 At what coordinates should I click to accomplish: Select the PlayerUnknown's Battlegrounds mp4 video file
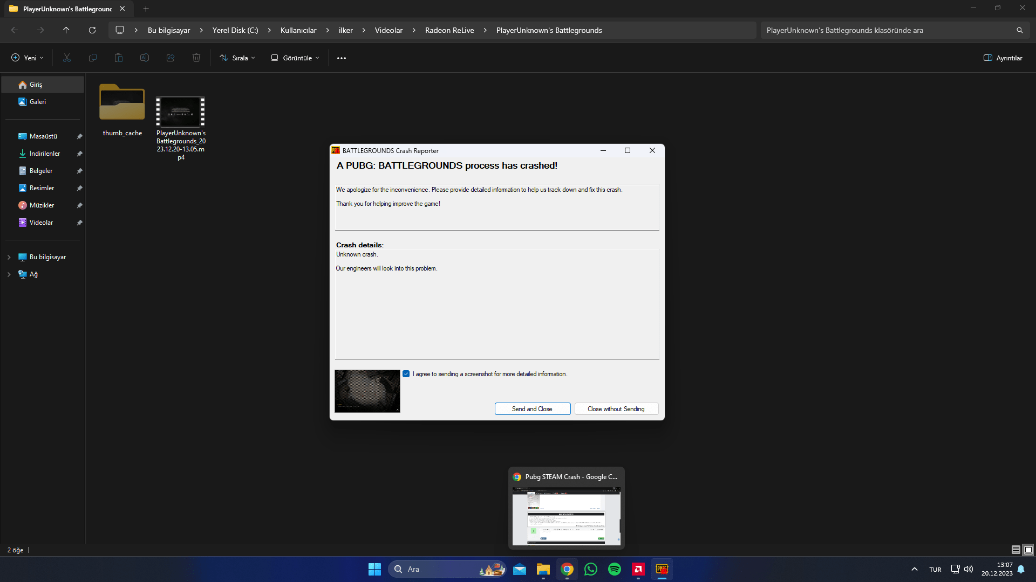[181, 128]
